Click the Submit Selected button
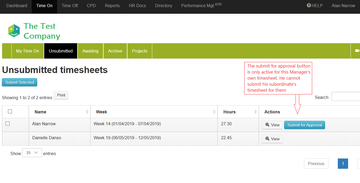Image resolution: width=360 pixels, height=183 pixels. click(20, 82)
